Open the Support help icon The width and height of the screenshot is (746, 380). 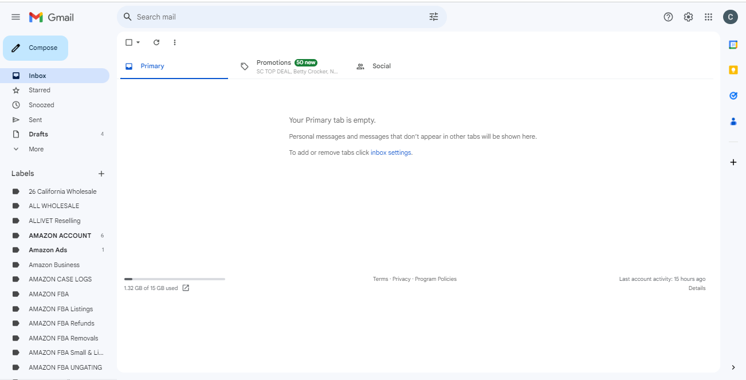(x=668, y=17)
